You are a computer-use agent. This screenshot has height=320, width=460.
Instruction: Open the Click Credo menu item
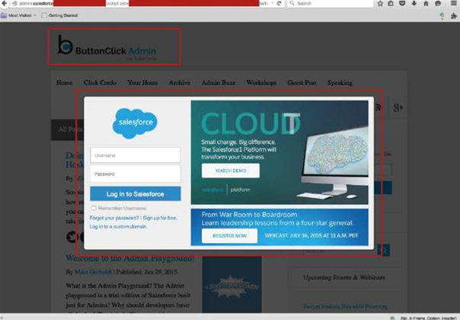[x=100, y=82]
